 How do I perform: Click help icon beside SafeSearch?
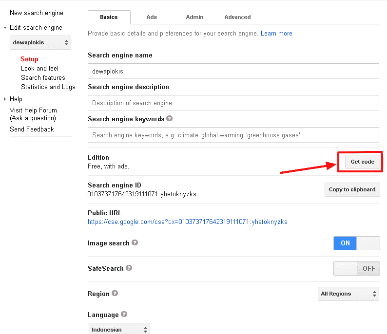click(x=129, y=268)
